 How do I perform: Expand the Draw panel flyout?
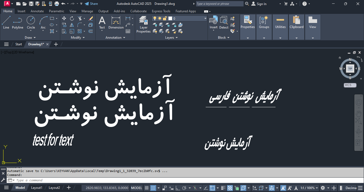pyautogui.click(x=30, y=38)
